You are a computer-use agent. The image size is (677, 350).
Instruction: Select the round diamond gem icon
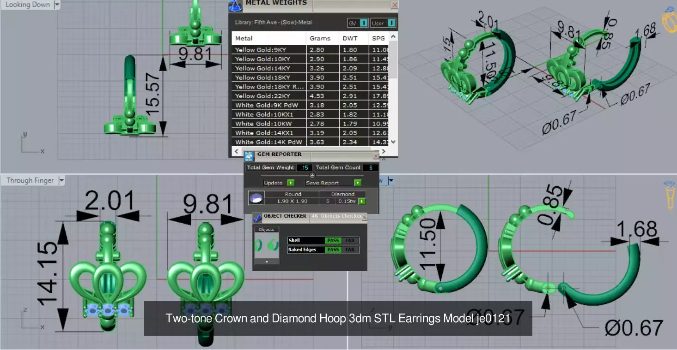[x=256, y=198]
